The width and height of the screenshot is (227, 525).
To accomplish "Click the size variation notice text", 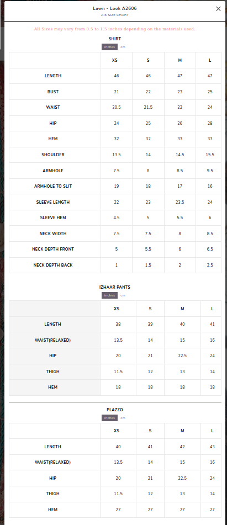I will tap(114, 29).
